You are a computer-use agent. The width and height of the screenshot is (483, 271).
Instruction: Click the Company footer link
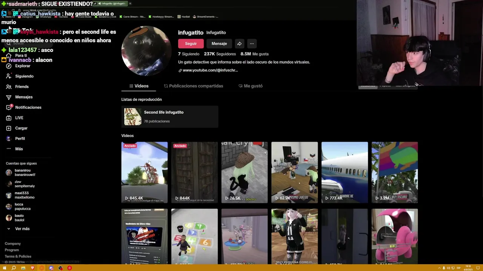(x=13, y=244)
